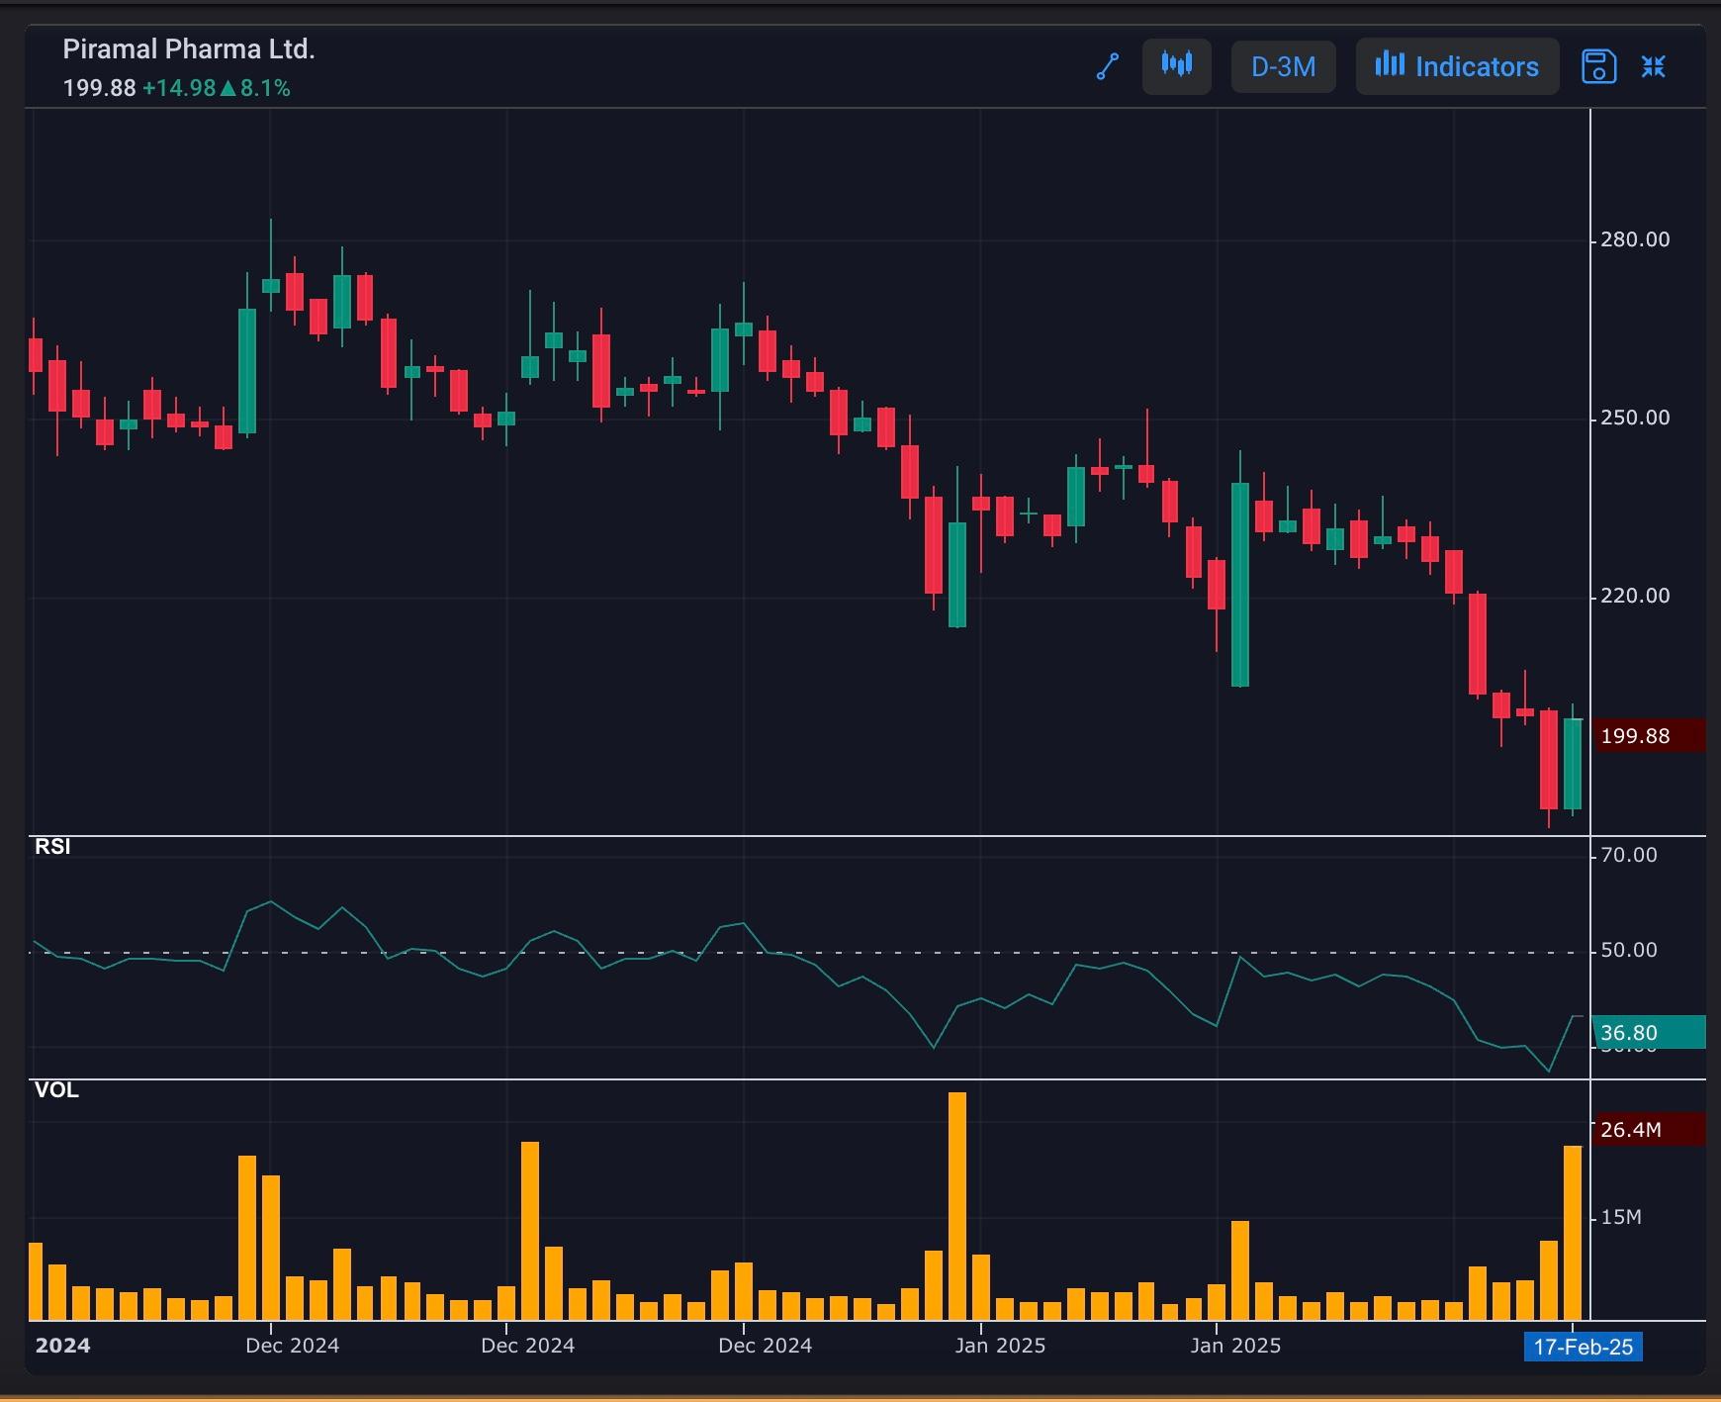Click the 280.00 price axis label
The image size is (1721, 1402).
(1635, 239)
